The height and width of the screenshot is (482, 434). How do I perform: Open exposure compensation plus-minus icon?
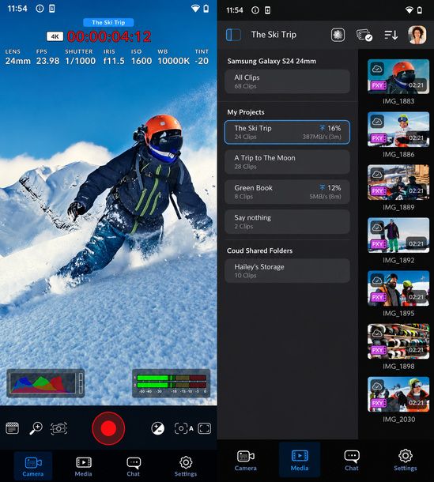158,428
